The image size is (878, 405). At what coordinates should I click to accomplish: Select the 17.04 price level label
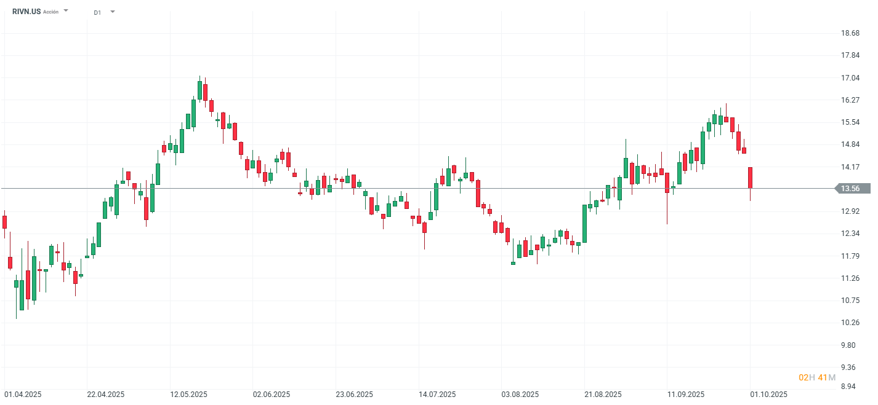click(x=850, y=78)
